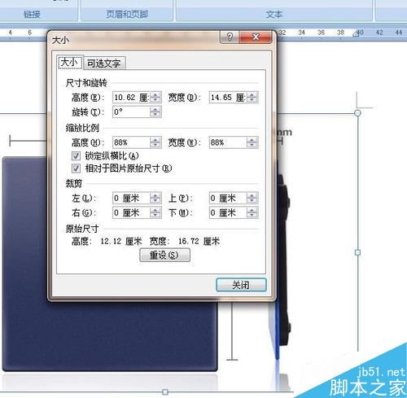Switch to the 大小 tab
407x398 pixels.
(70, 63)
